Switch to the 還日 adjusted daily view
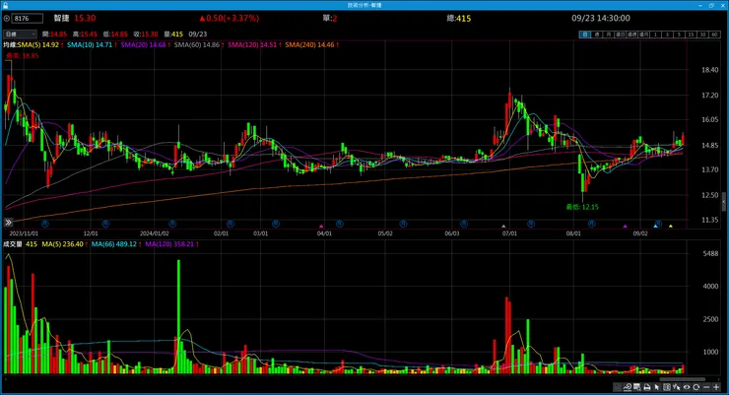 click(x=621, y=34)
